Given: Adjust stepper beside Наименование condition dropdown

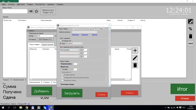Looking at the screenshot, I should click(x=88, y=50).
